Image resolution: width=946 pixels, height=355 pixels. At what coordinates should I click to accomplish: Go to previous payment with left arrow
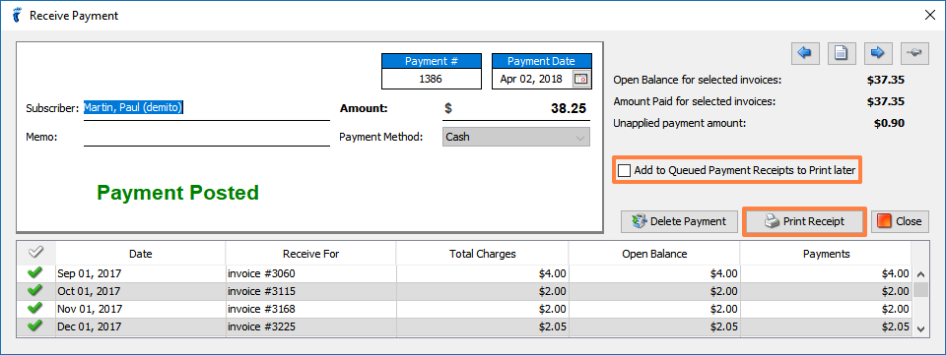805,53
